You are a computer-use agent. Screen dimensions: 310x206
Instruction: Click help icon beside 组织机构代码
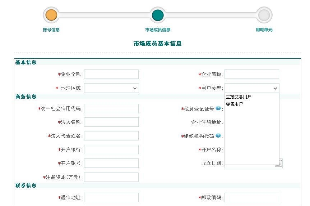218,136
